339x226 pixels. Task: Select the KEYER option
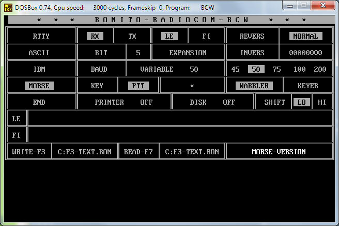pos(308,86)
